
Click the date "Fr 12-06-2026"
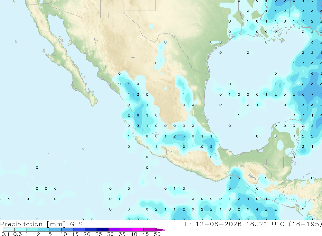[x=213, y=224]
